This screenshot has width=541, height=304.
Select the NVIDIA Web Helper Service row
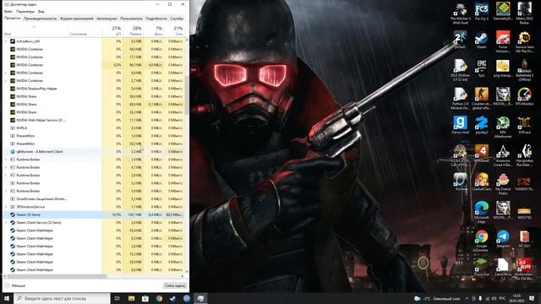[x=94, y=120]
